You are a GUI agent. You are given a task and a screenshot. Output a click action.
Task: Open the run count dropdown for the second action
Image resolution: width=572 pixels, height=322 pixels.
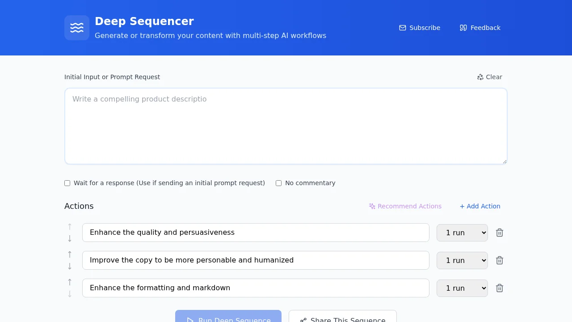click(x=462, y=260)
